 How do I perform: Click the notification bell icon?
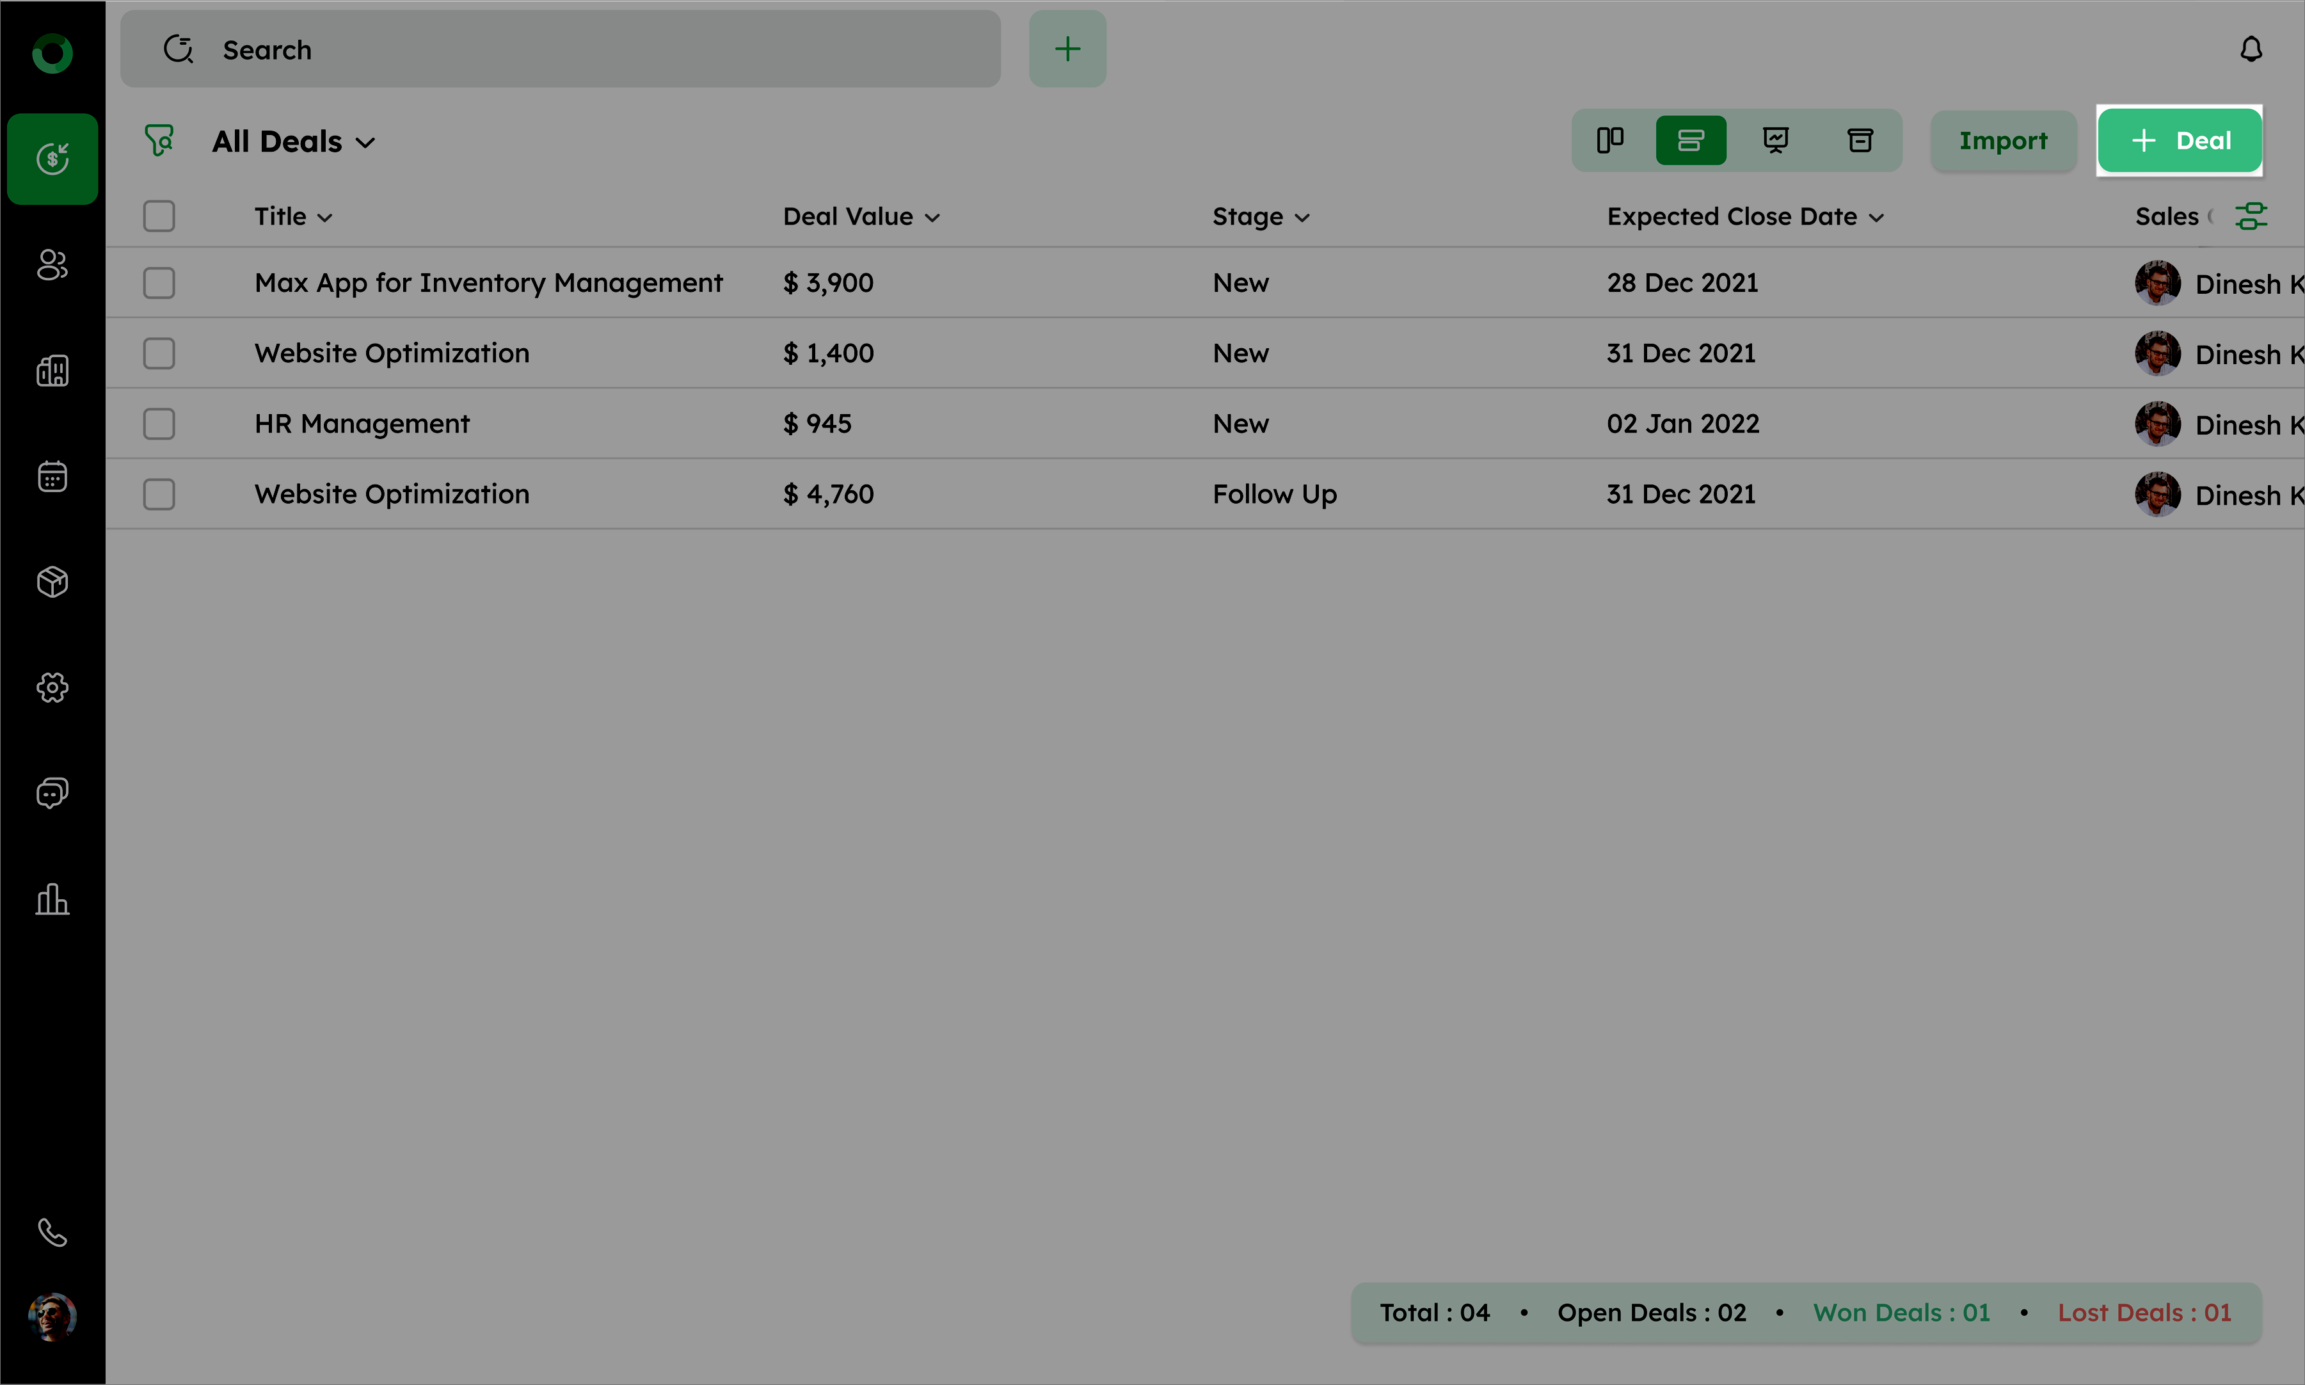coord(2251,49)
